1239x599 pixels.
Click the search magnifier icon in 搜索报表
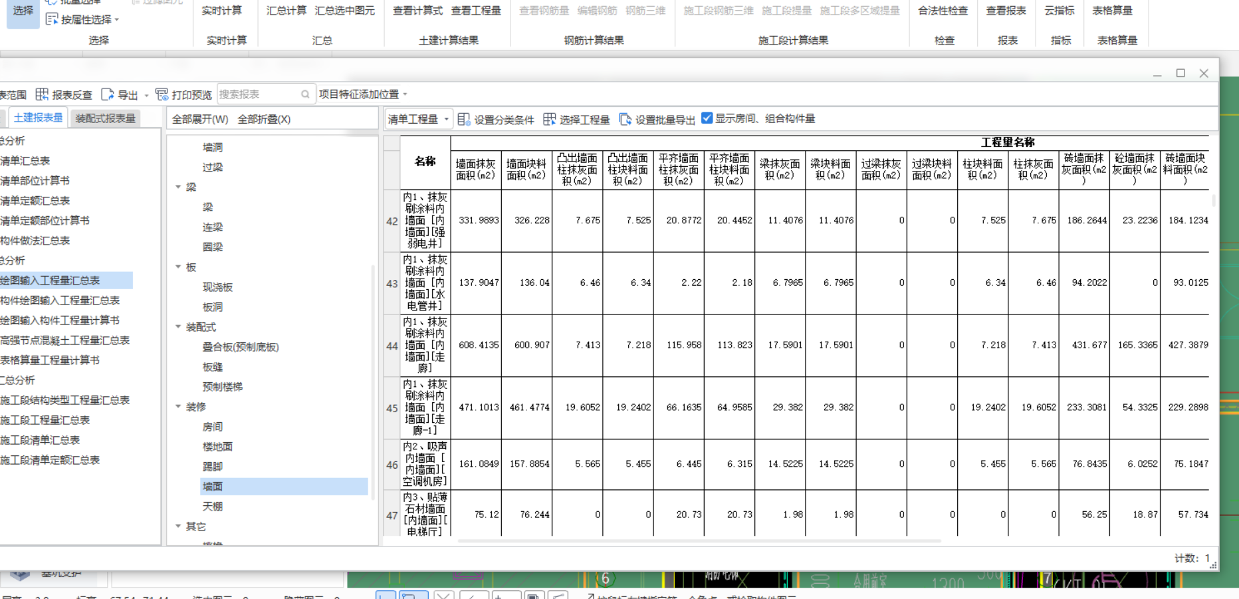click(x=305, y=94)
